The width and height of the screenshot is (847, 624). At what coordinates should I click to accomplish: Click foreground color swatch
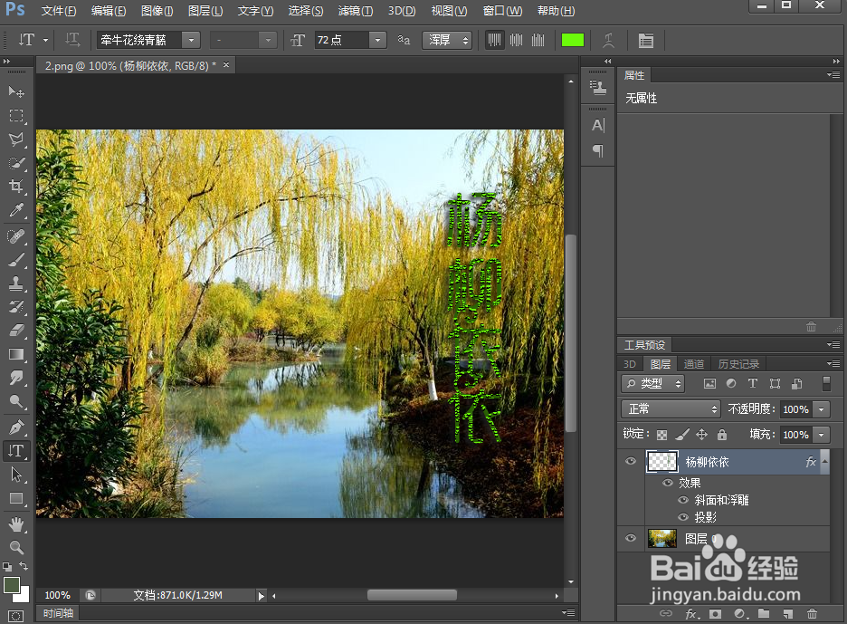tap(12, 585)
